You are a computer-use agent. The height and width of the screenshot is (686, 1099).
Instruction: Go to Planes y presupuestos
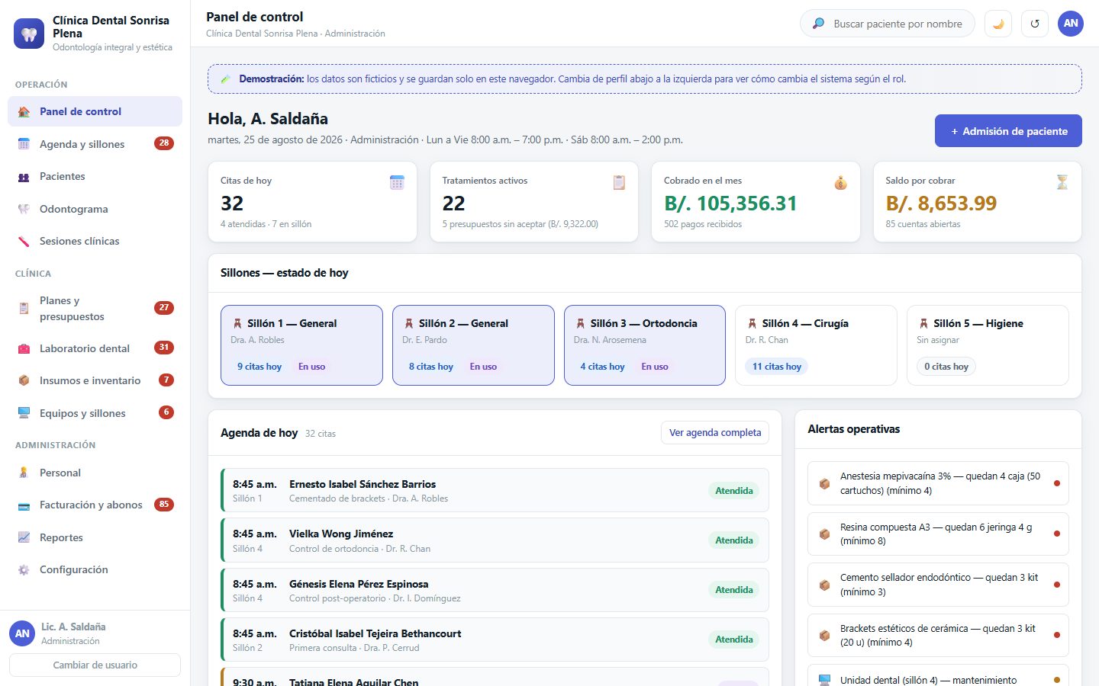95,309
